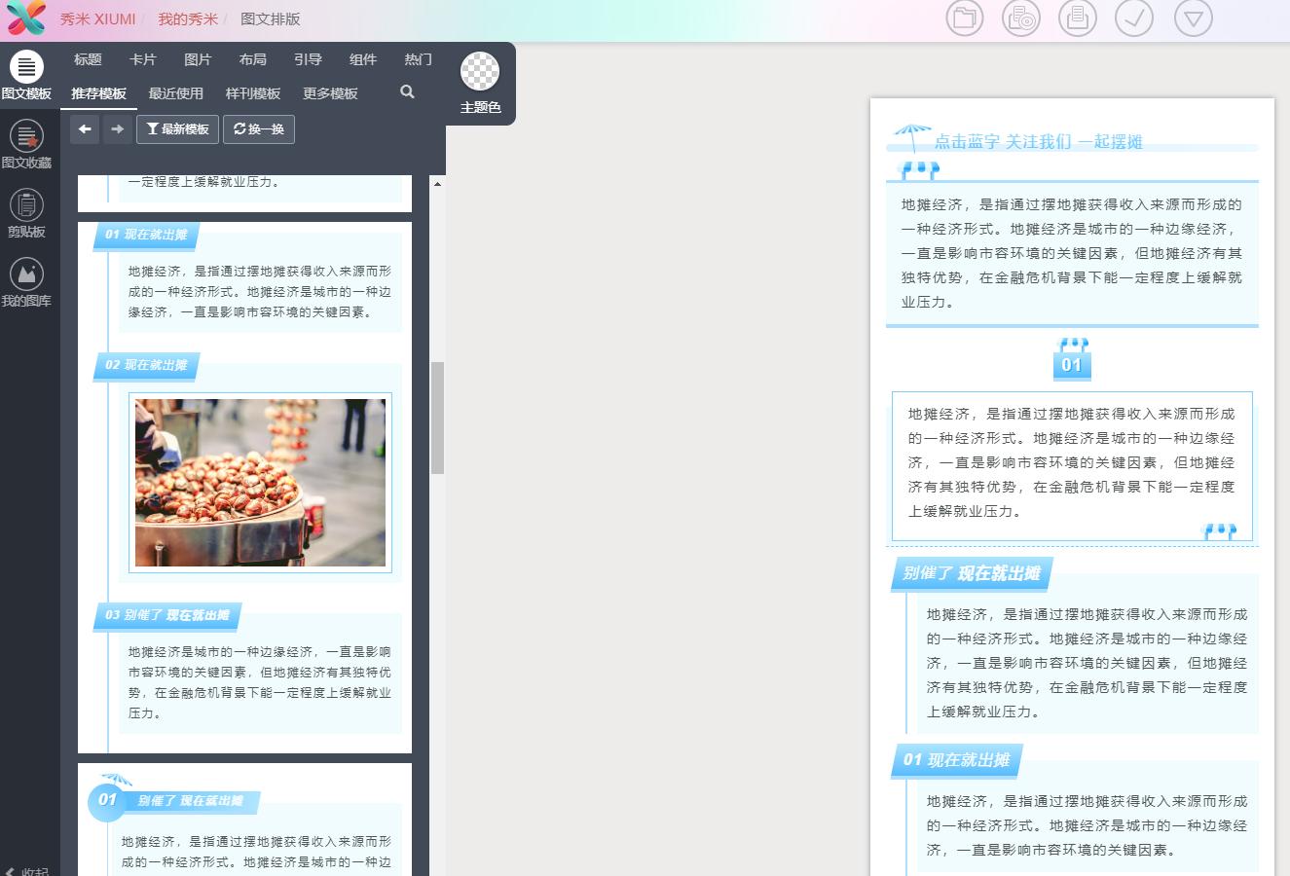
Task: Click the search magnifier in the template panel
Action: click(x=407, y=92)
